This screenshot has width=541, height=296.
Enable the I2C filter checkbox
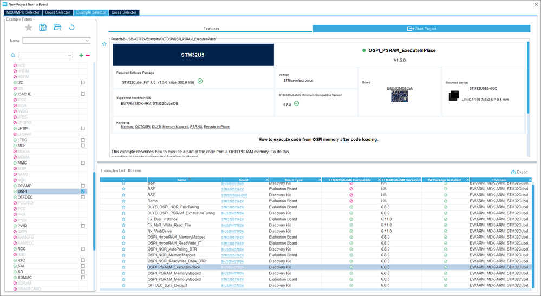coord(83,83)
